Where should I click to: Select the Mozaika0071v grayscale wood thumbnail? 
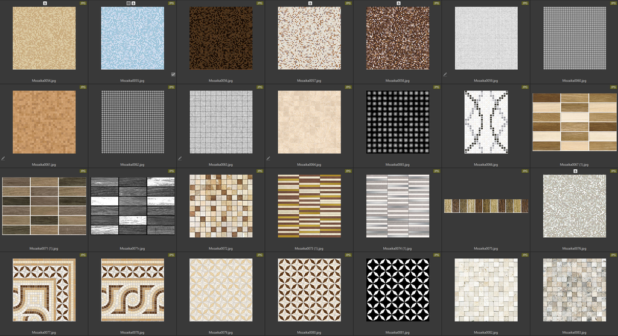click(x=132, y=206)
